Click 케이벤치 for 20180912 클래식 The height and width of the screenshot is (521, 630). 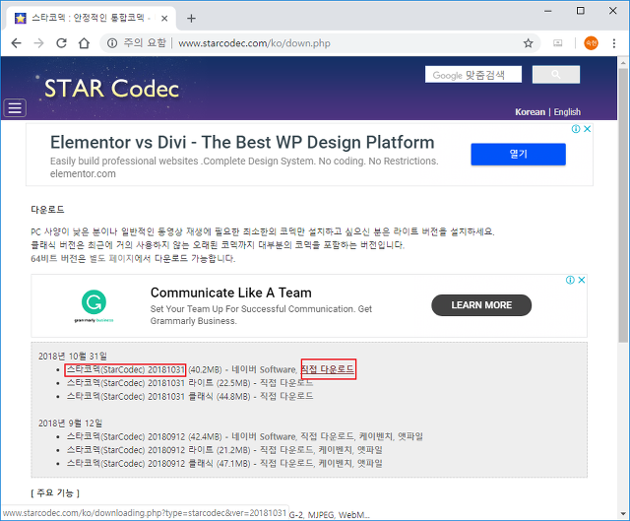point(335,463)
